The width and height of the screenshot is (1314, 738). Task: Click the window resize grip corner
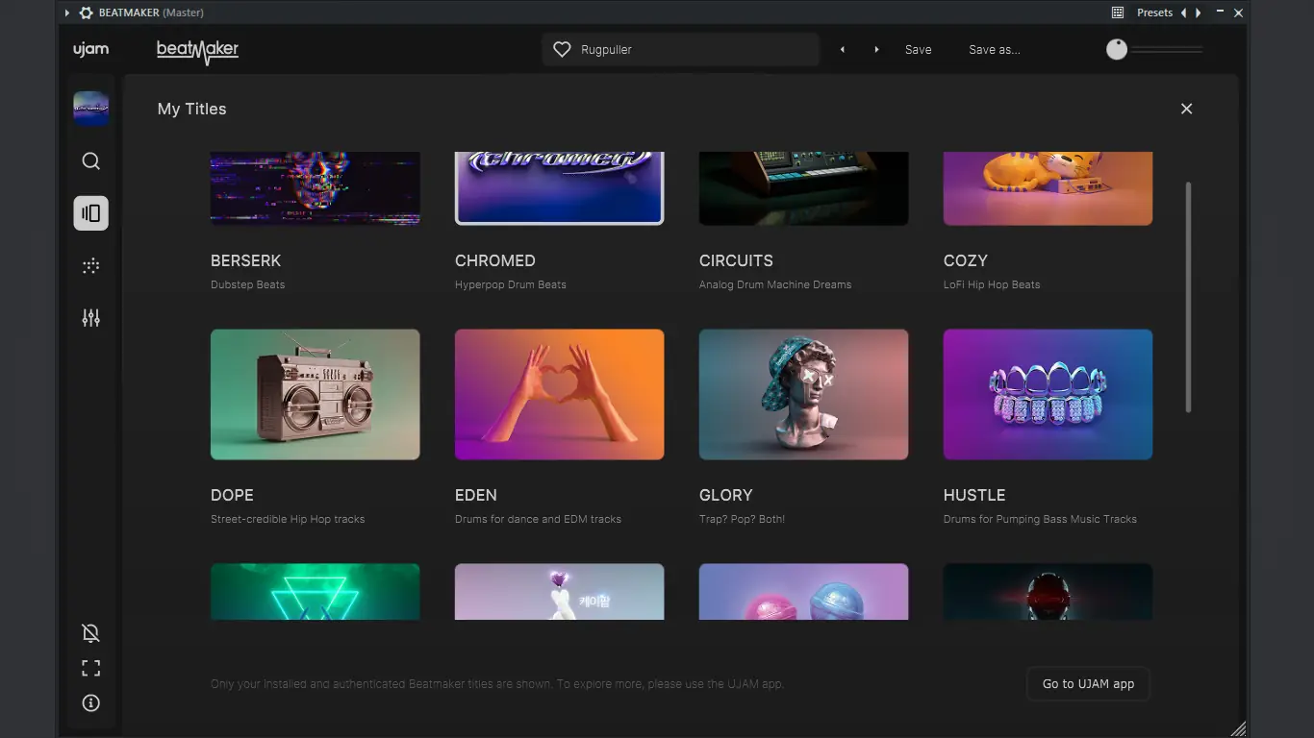[1238, 728]
